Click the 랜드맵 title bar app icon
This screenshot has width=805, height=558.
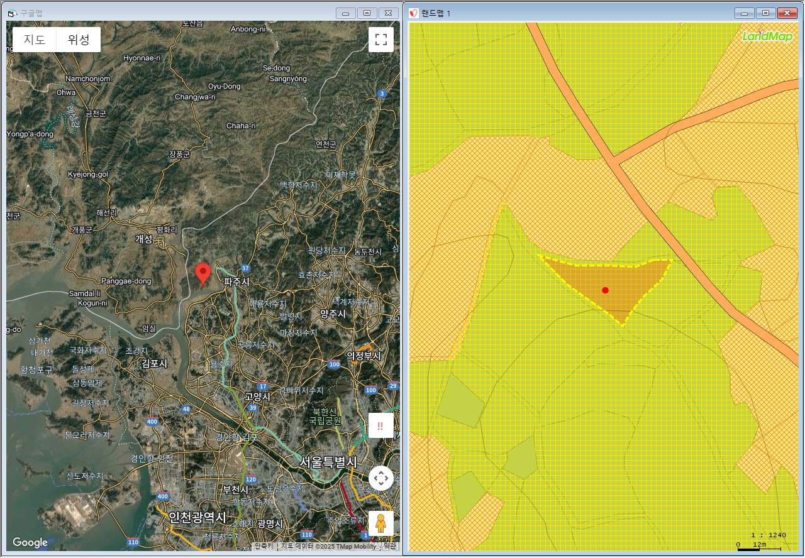(x=414, y=13)
